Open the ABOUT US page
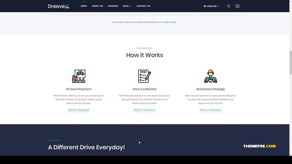Viewport: 292px width, 164px height. click(x=97, y=6)
